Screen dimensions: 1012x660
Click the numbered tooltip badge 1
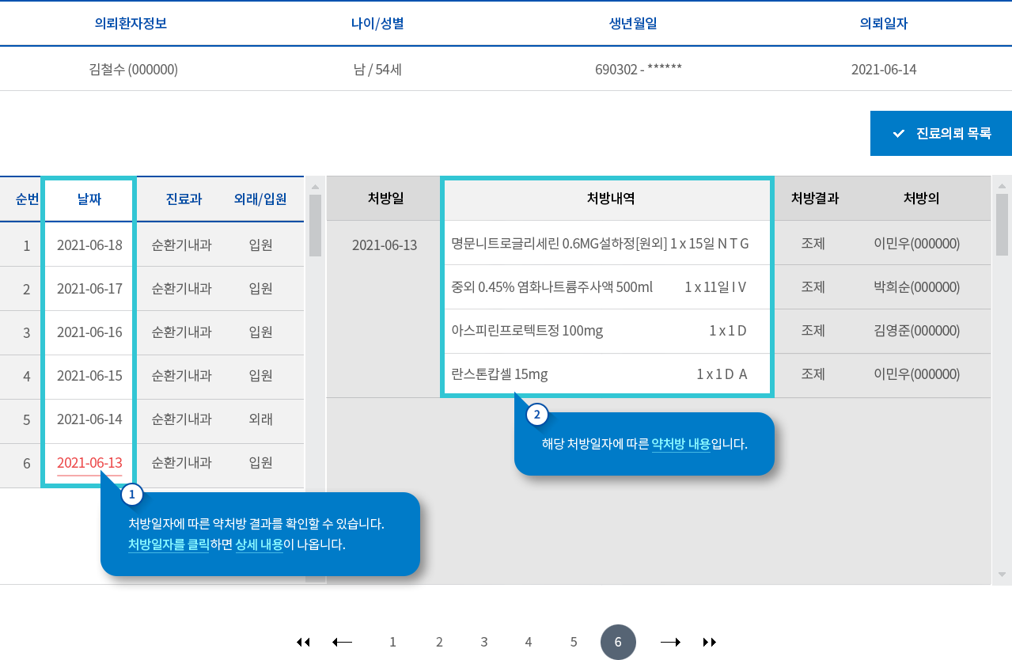[131, 495]
